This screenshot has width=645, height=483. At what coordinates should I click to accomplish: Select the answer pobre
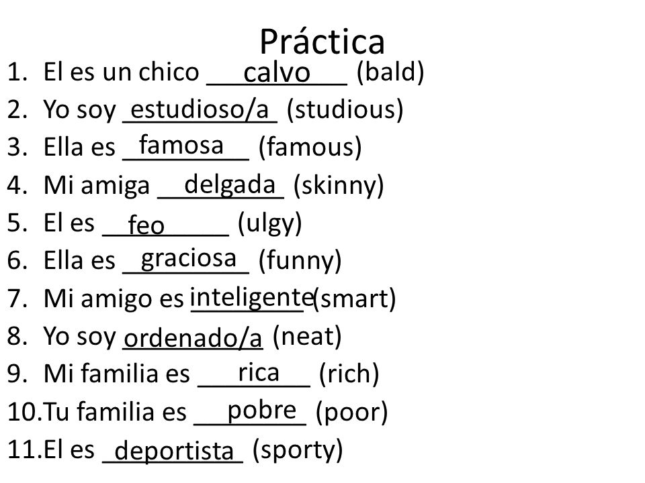pyautogui.click(x=261, y=411)
